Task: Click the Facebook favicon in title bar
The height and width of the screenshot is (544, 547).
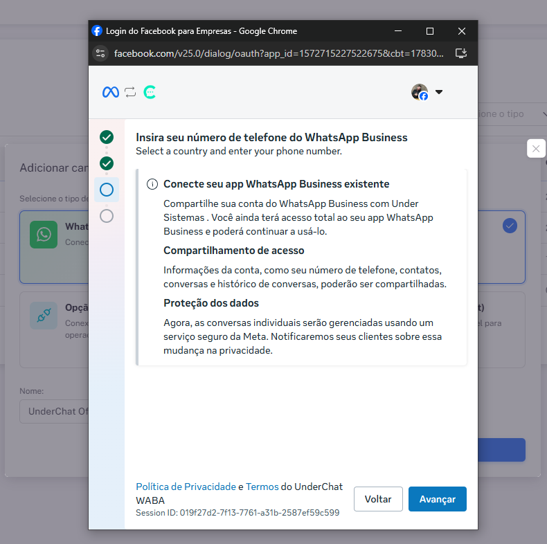Action: (97, 30)
